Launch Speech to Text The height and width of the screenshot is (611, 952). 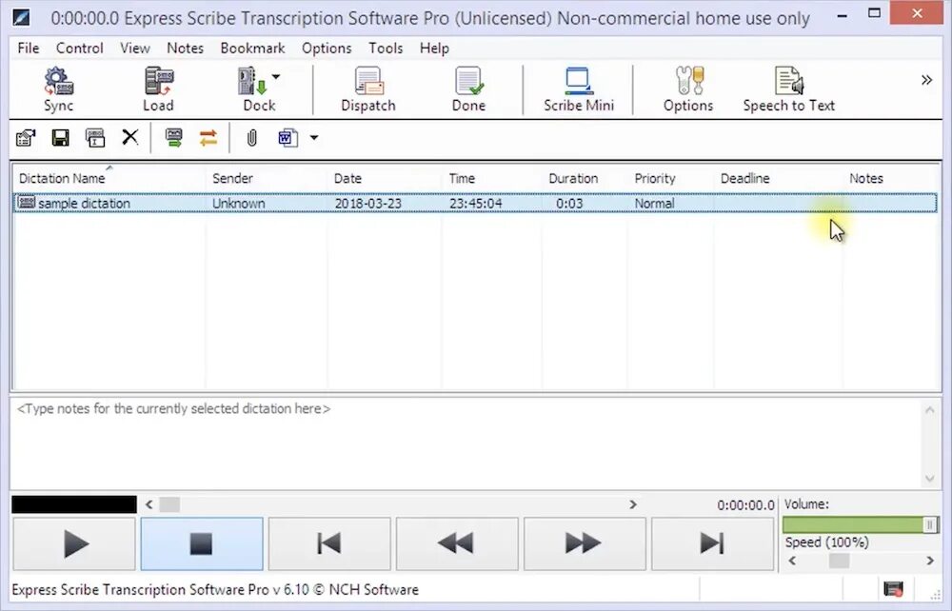788,89
